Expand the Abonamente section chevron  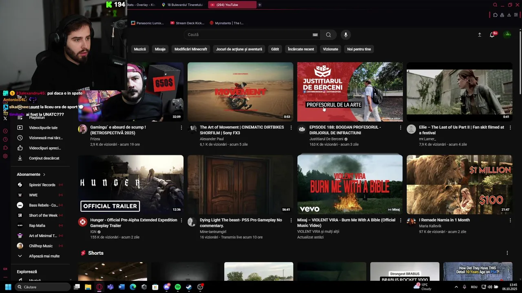click(44, 175)
